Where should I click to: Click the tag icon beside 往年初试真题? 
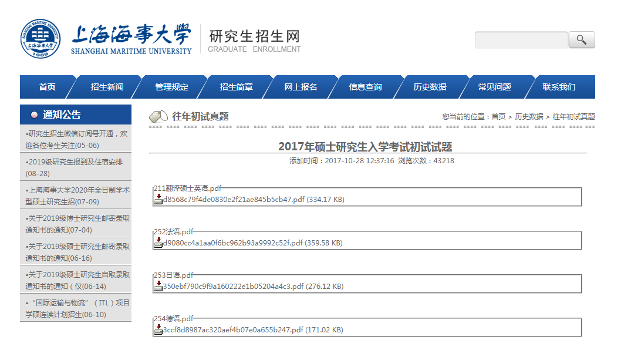[158, 116]
